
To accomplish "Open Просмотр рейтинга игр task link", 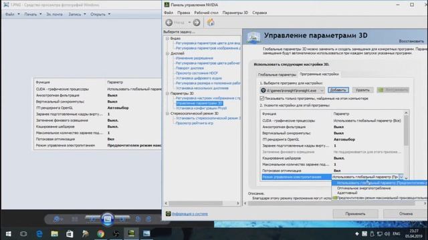I will tap(195, 123).
